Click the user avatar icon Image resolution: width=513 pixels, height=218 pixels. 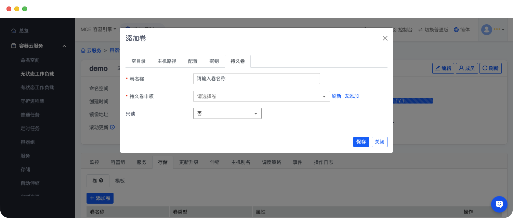coord(486,30)
